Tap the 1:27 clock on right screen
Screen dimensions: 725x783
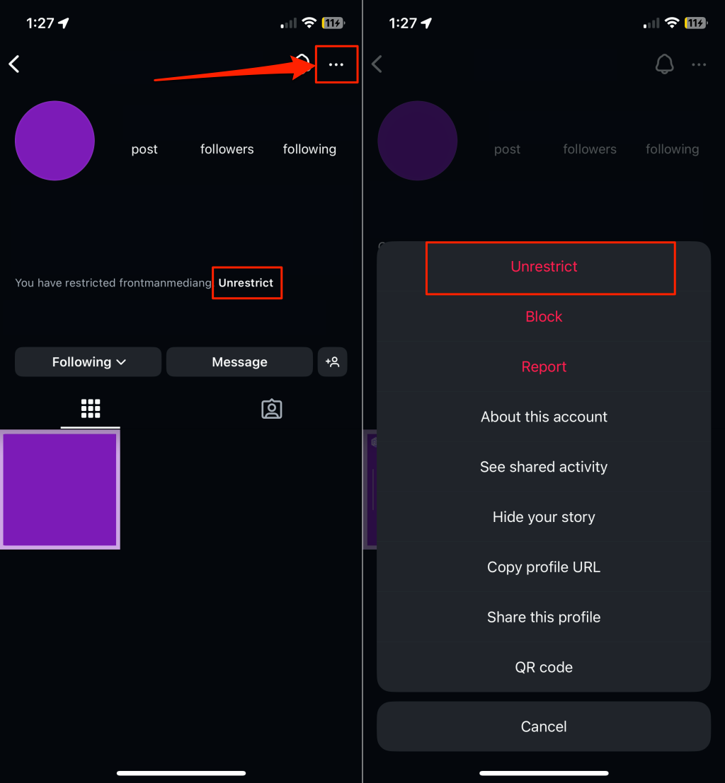coord(403,23)
